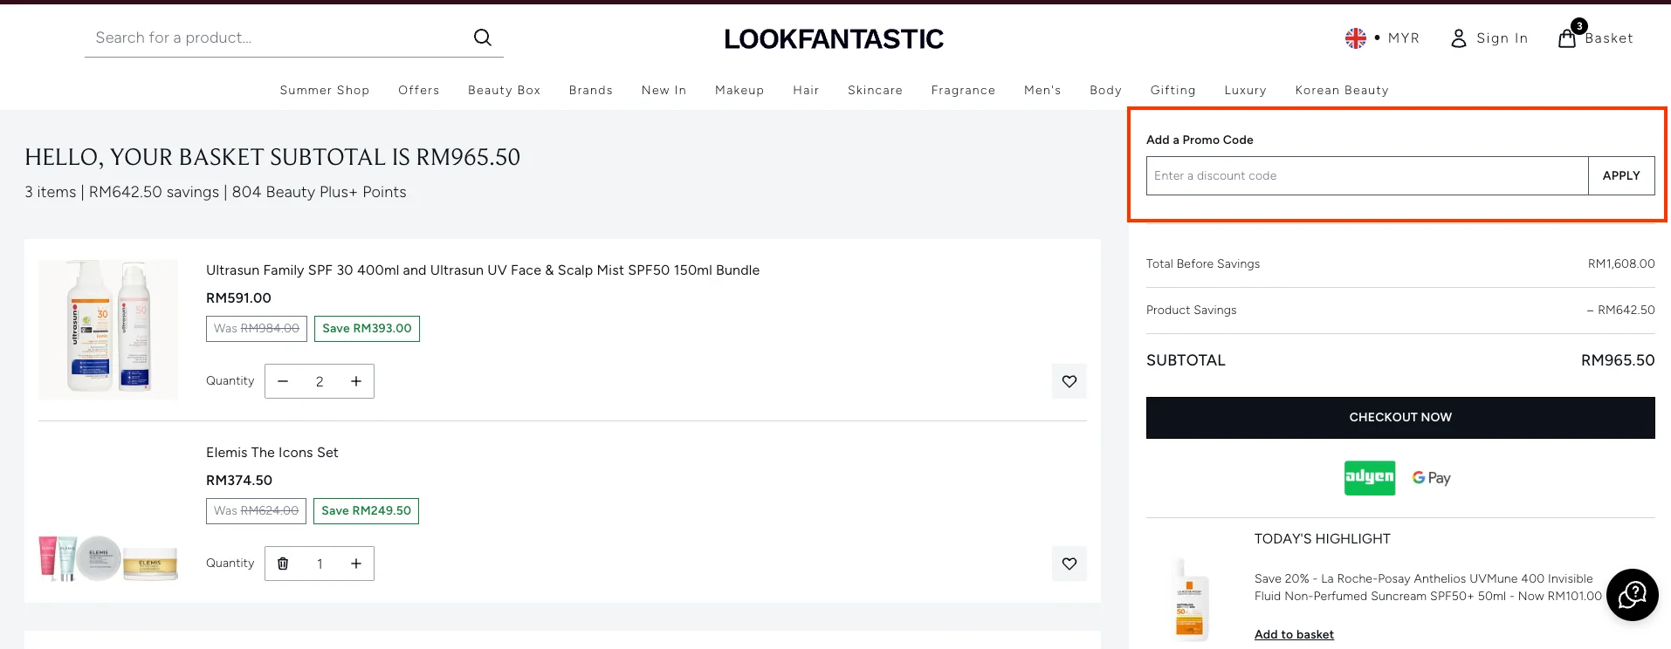Screen dimensions: 1671x649
Task: Click the 'Was RM624.00' label
Action: [256, 511]
